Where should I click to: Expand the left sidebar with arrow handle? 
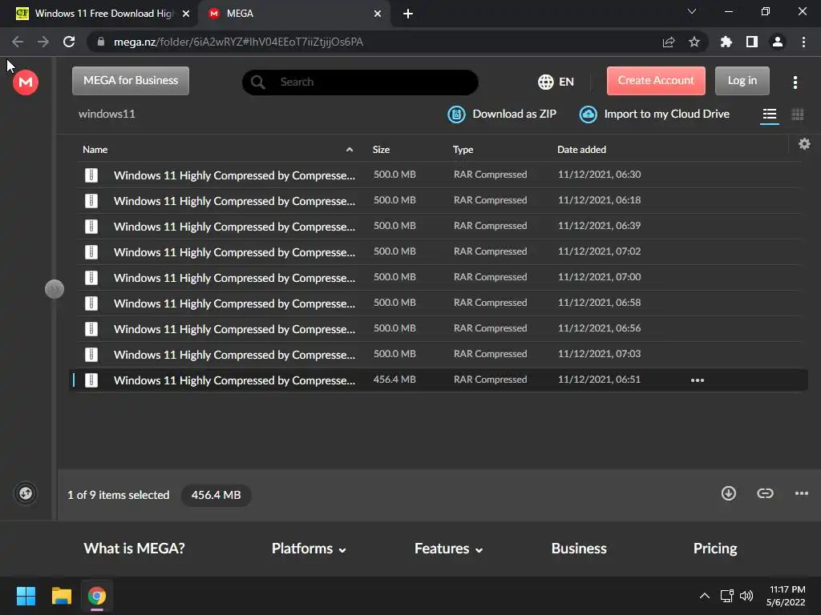click(x=55, y=289)
